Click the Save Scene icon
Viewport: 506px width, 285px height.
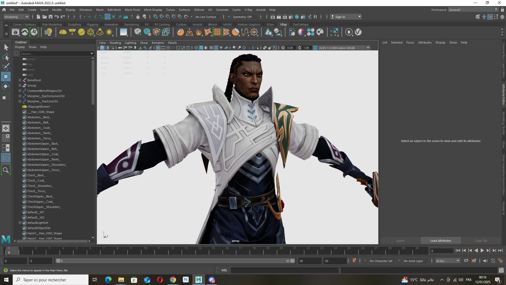51,17
